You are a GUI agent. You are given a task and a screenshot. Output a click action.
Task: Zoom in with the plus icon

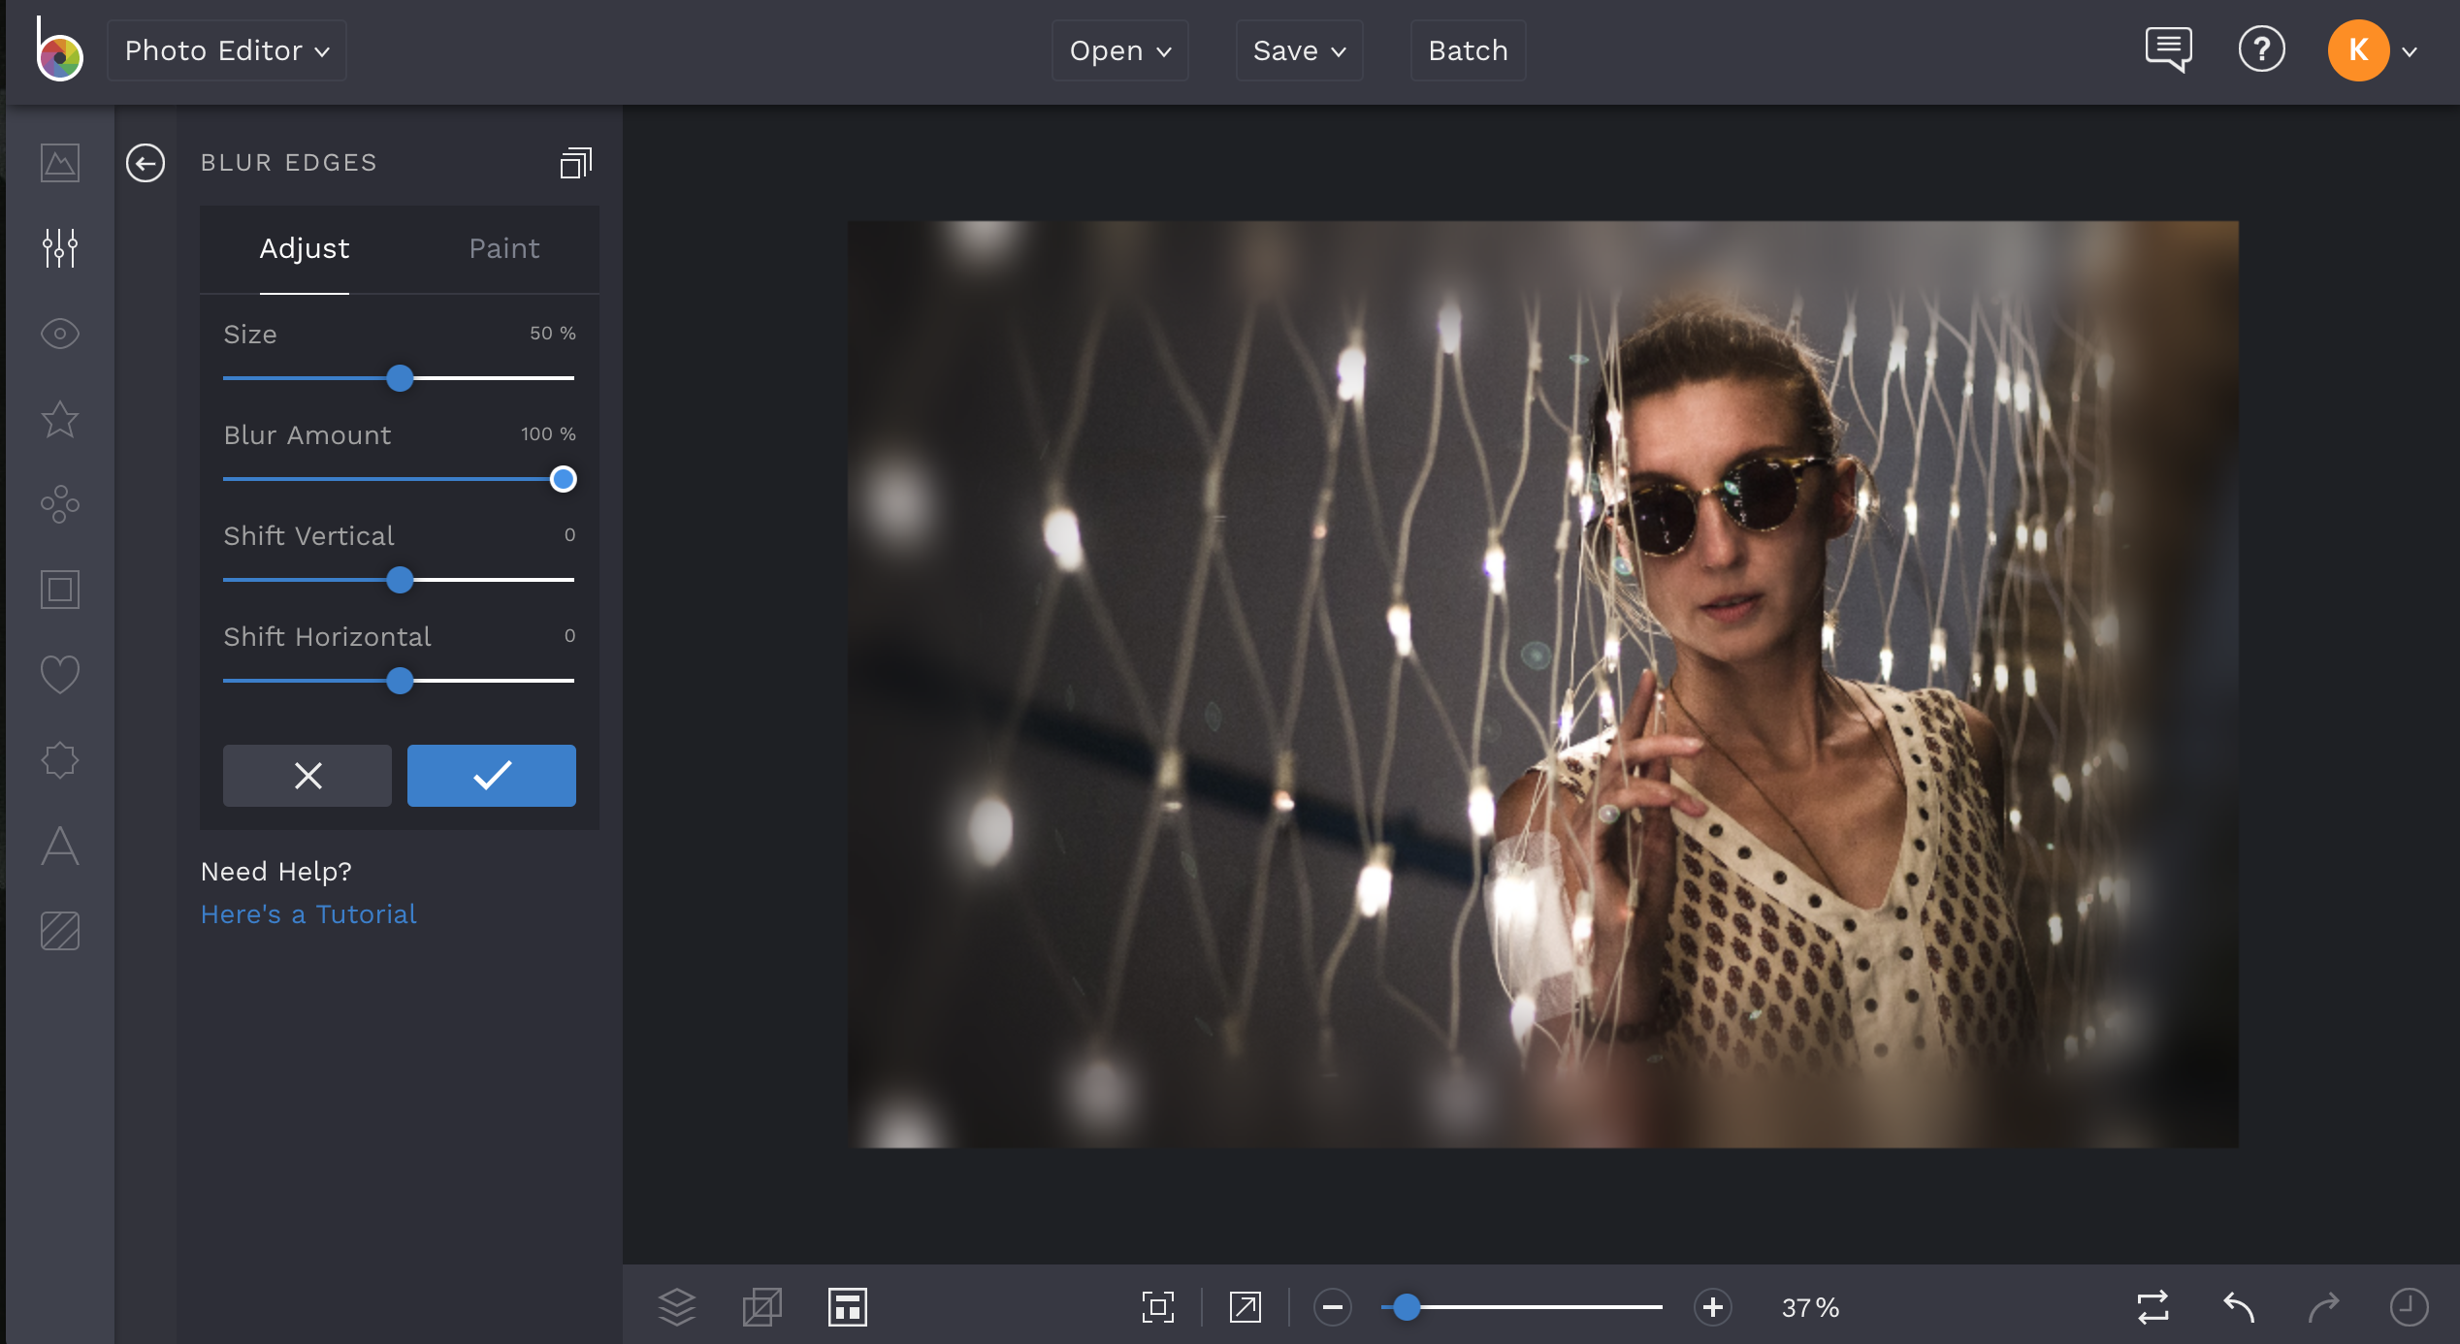(x=1713, y=1307)
